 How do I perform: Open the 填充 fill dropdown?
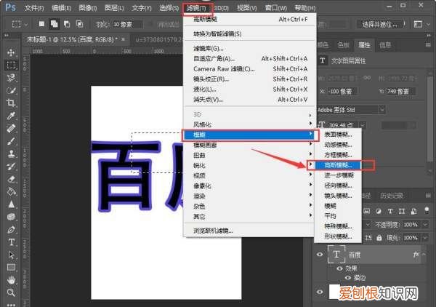click(425, 238)
